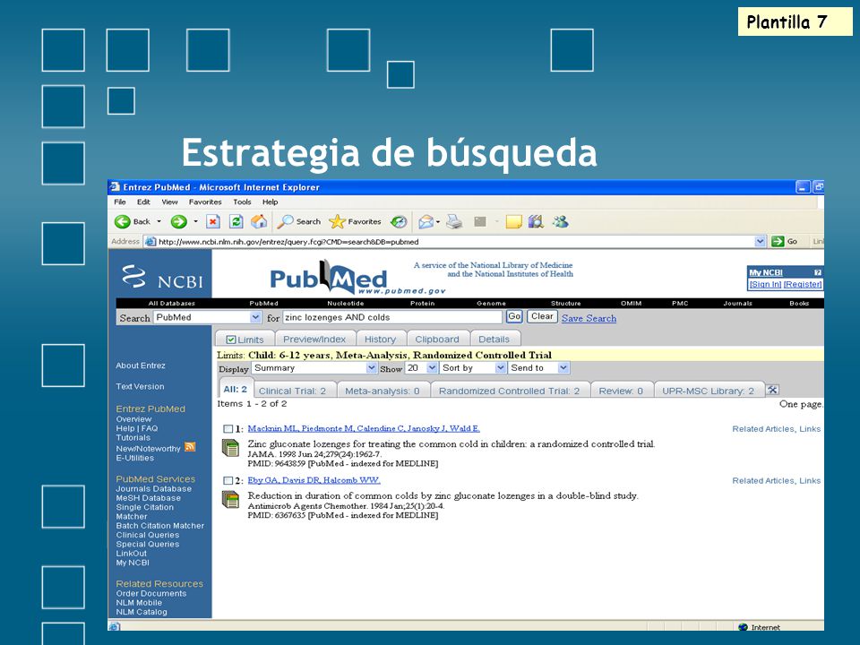Click the My NCBI help question icon
This screenshot has height=645, width=860.
click(818, 272)
